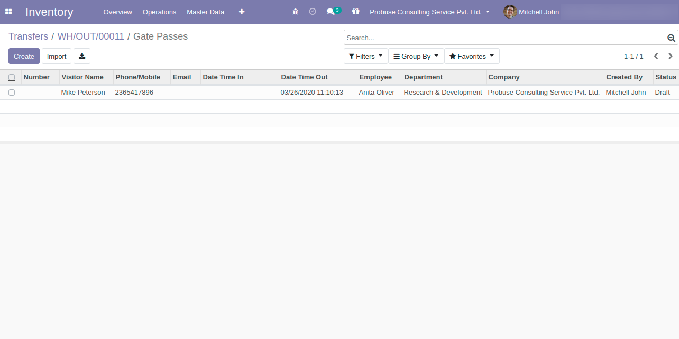
Task: Open the Master Data menu
Action: point(205,12)
